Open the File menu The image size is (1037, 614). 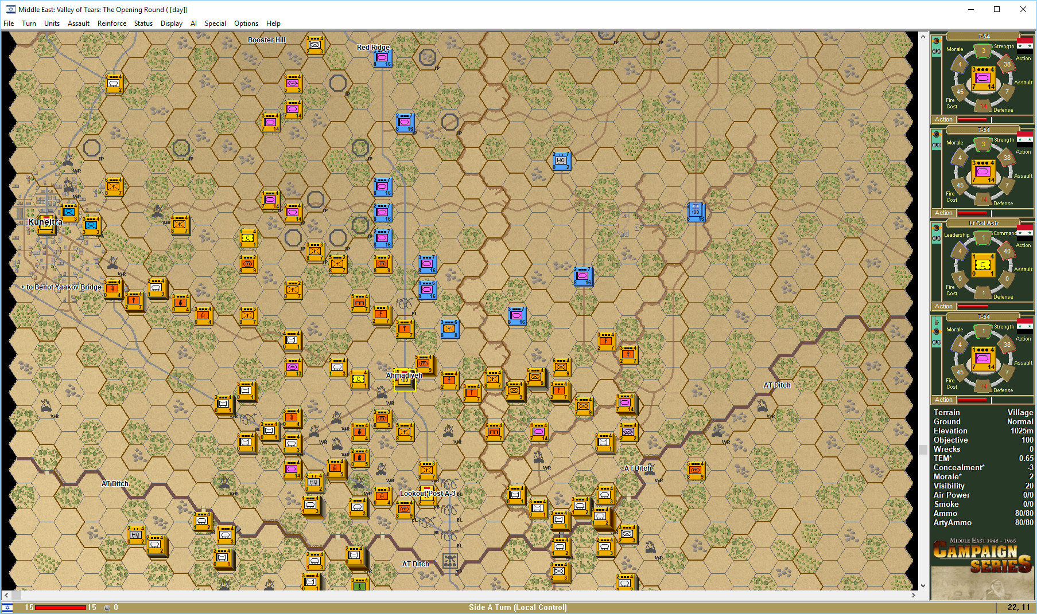pos(9,24)
